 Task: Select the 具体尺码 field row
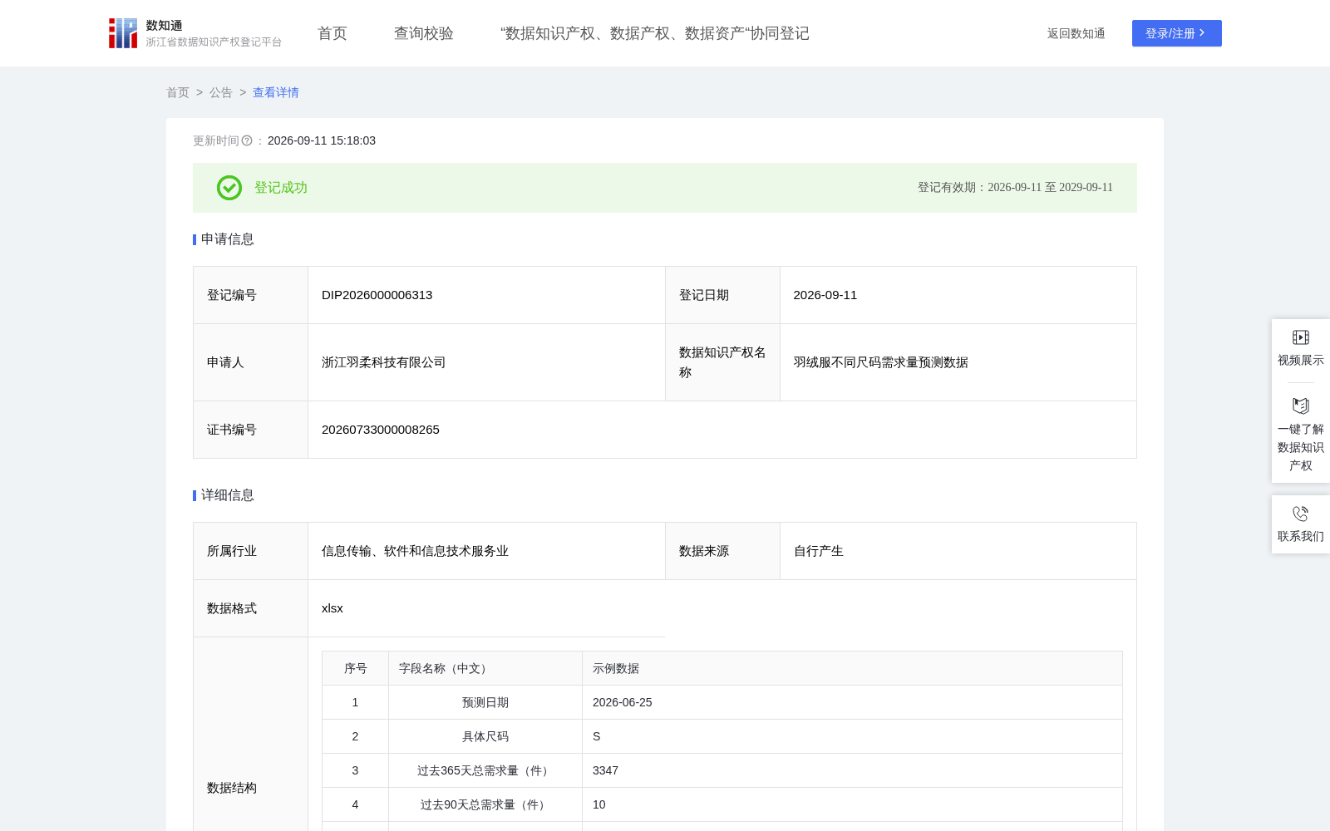point(722,736)
